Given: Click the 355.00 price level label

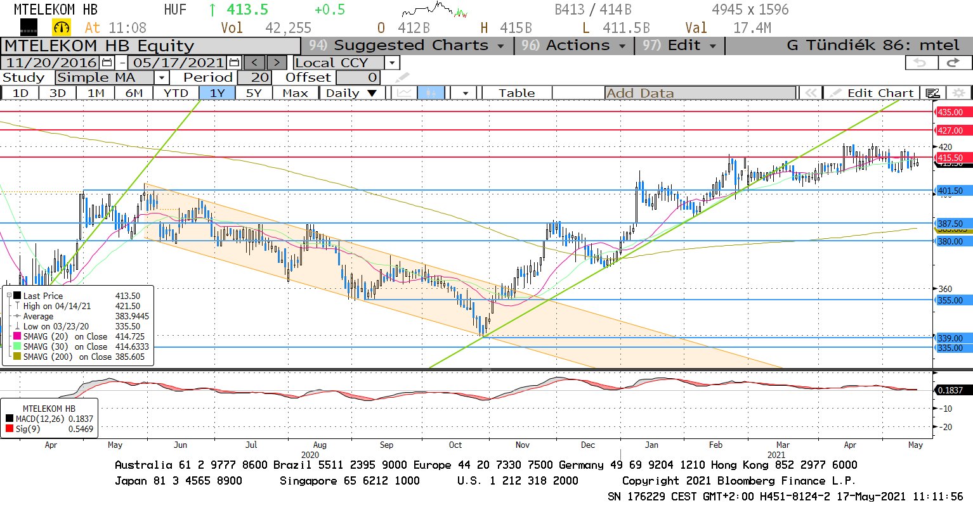Looking at the screenshot, I should click(x=953, y=300).
